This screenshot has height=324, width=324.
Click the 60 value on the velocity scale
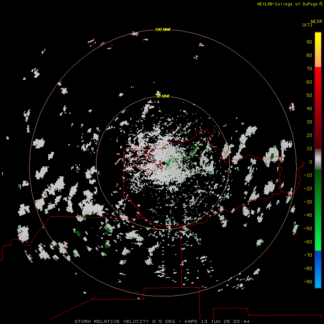point(309,82)
